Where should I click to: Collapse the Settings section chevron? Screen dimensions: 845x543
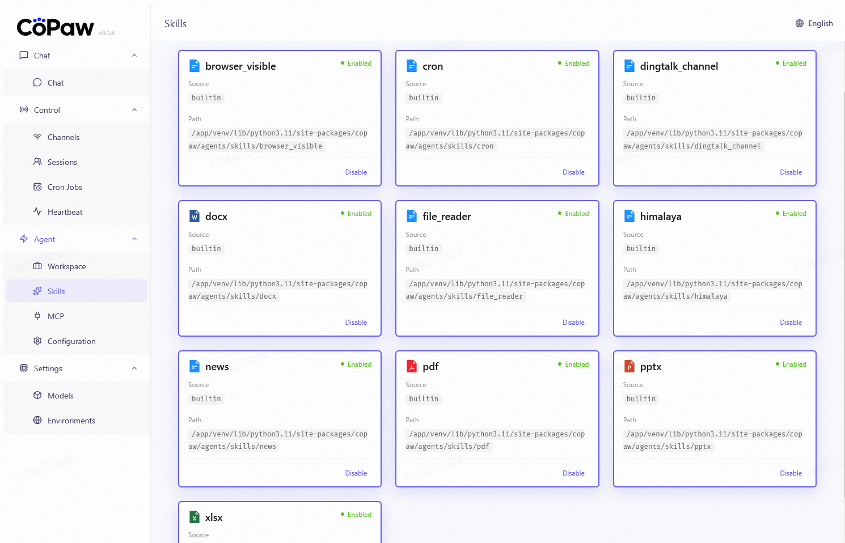click(134, 368)
